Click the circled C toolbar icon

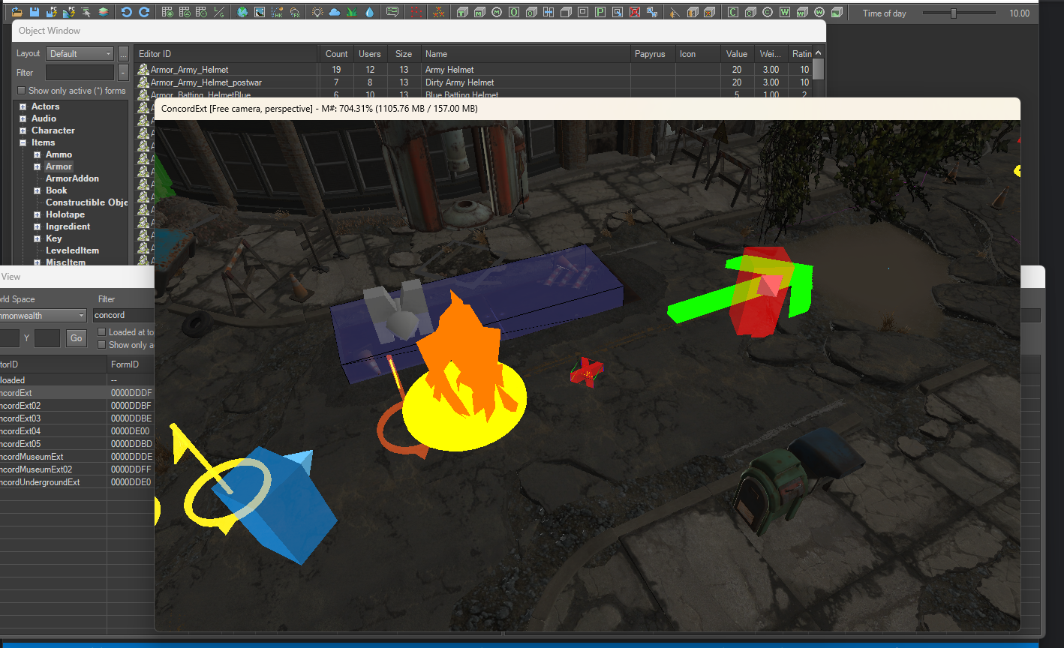coord(767,12)
